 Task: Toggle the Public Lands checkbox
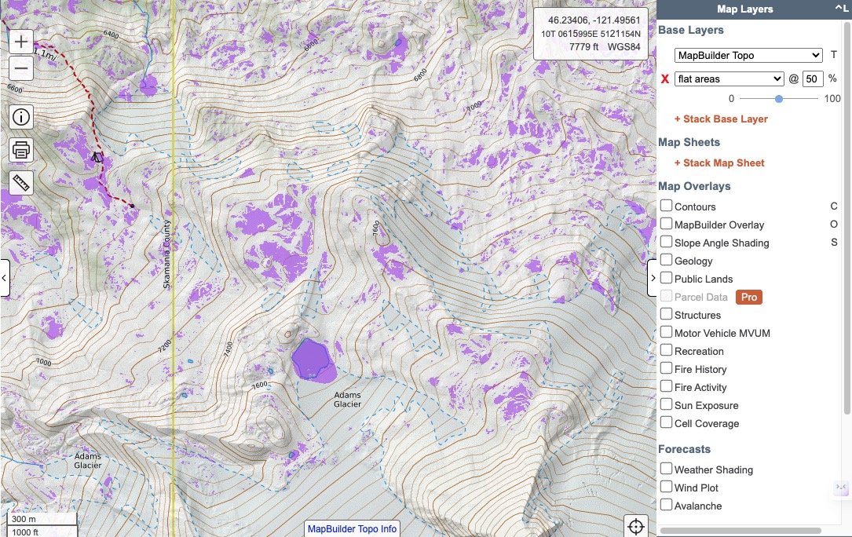click(666, 278)
